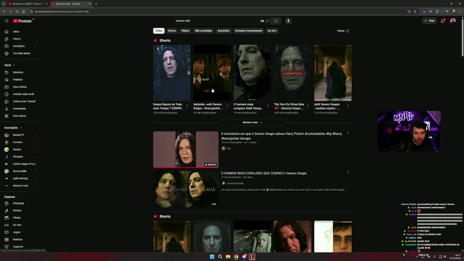Screen dimensions: 464x261
Task: Click the YouTube Premium logo
Action: tap(24, 21)
